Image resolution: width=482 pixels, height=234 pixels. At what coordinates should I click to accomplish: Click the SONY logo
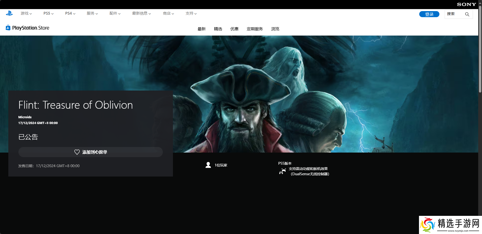pyautogui.click(x=466, y=4)
